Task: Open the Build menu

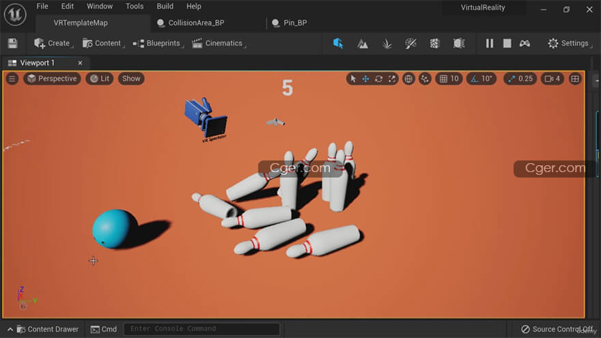Action: (x=165, y=6)
